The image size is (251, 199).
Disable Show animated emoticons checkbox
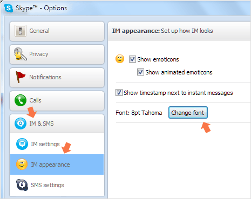click(x=140, y=72)
